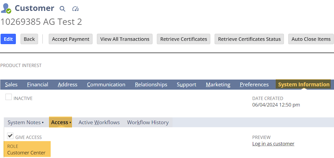Viewport: 334px width, 158px height.
Task: Click the Preview label
Action: point(262,137)
